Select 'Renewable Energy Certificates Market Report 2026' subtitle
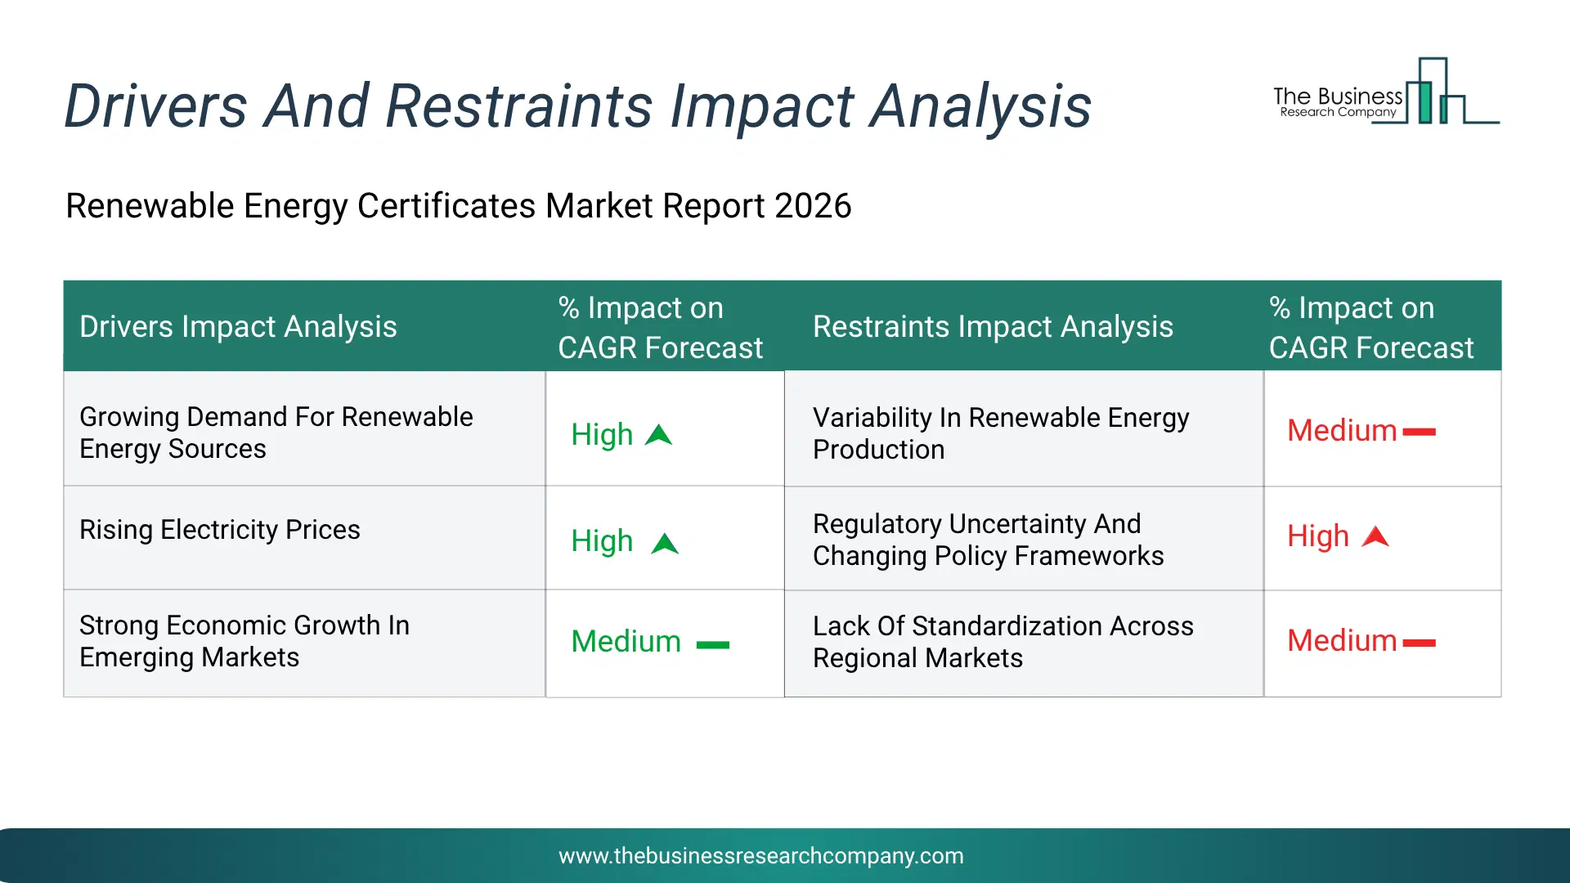 tap(458, 206)
